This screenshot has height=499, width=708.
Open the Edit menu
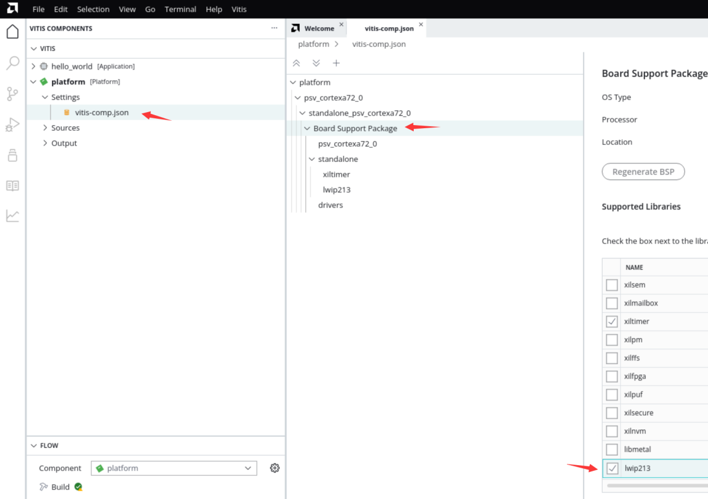point(60,9)
